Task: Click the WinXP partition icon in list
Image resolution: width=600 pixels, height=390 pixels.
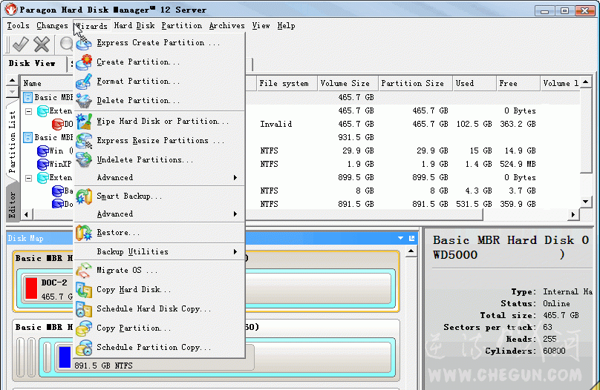Action: 42,165
